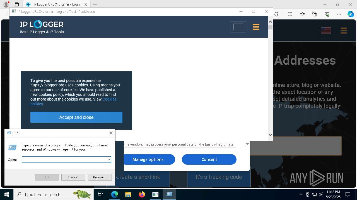Open File Explorer from the taskbar
This screenshot has width=357, height=200.
(x=128, y=194)
